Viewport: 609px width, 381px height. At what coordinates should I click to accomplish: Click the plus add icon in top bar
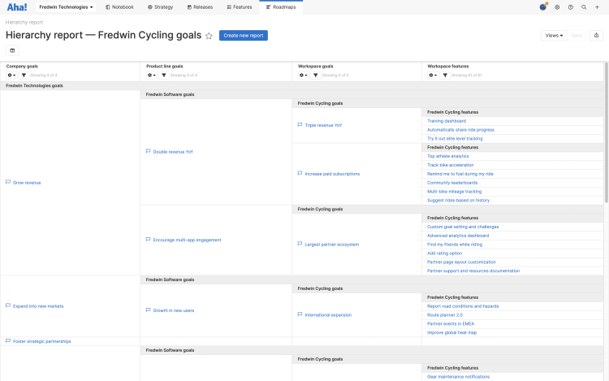tap(597, 7)
